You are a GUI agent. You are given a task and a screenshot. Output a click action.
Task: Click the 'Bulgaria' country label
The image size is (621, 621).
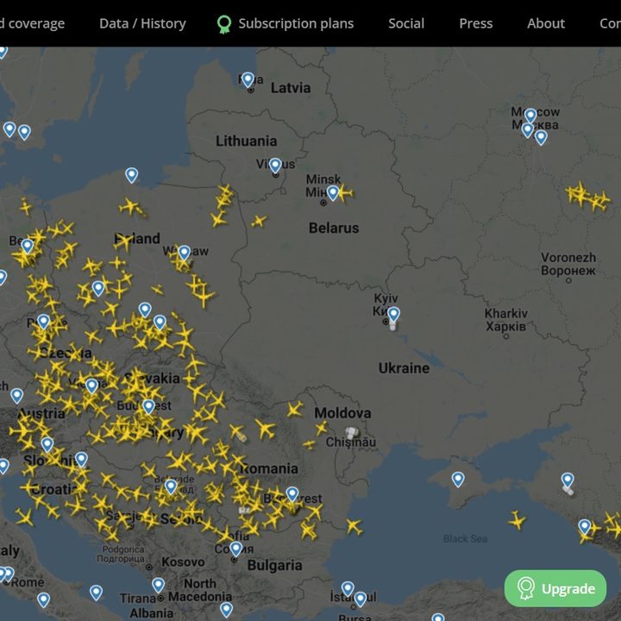pyautogui.click(x=274, y=565)
